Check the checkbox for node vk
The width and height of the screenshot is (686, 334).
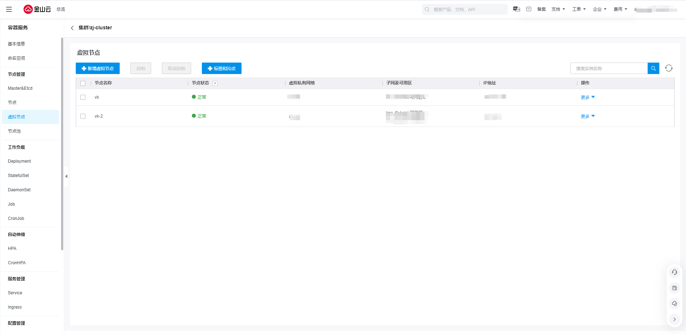pyautogui.click(x=83, y=97)
